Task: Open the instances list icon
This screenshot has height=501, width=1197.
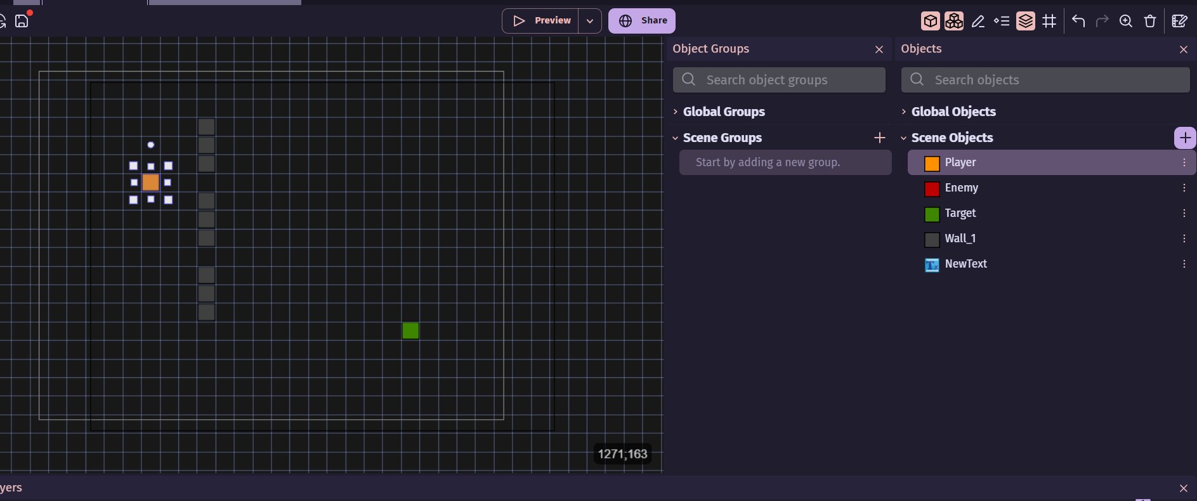Action: click(1002, 21)
